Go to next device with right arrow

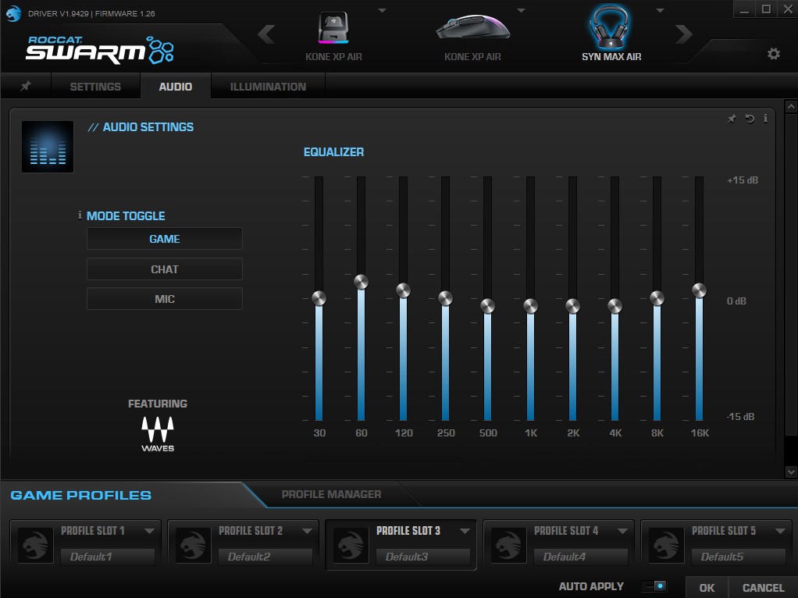(683, 34)
